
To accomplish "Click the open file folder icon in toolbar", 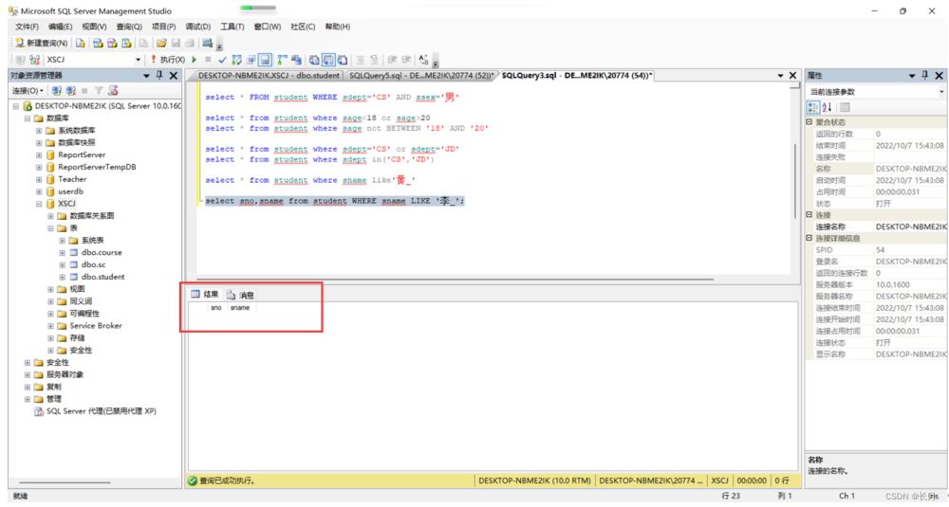I will coord(163,43).
